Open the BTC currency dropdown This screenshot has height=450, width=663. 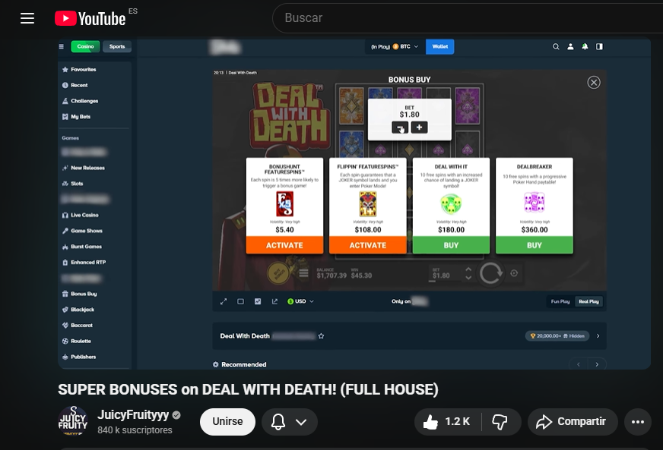[395, 46]
